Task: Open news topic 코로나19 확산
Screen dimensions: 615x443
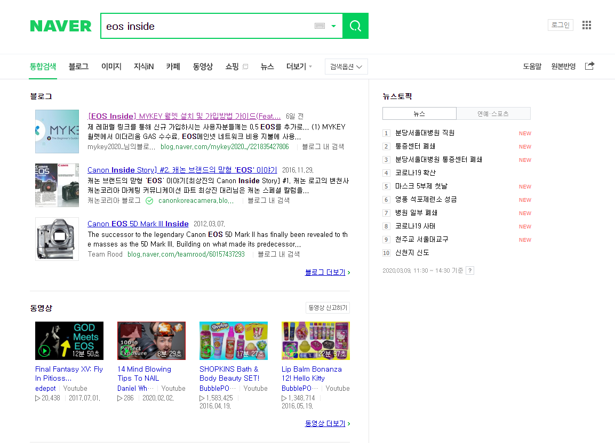Action: point(416,173)
